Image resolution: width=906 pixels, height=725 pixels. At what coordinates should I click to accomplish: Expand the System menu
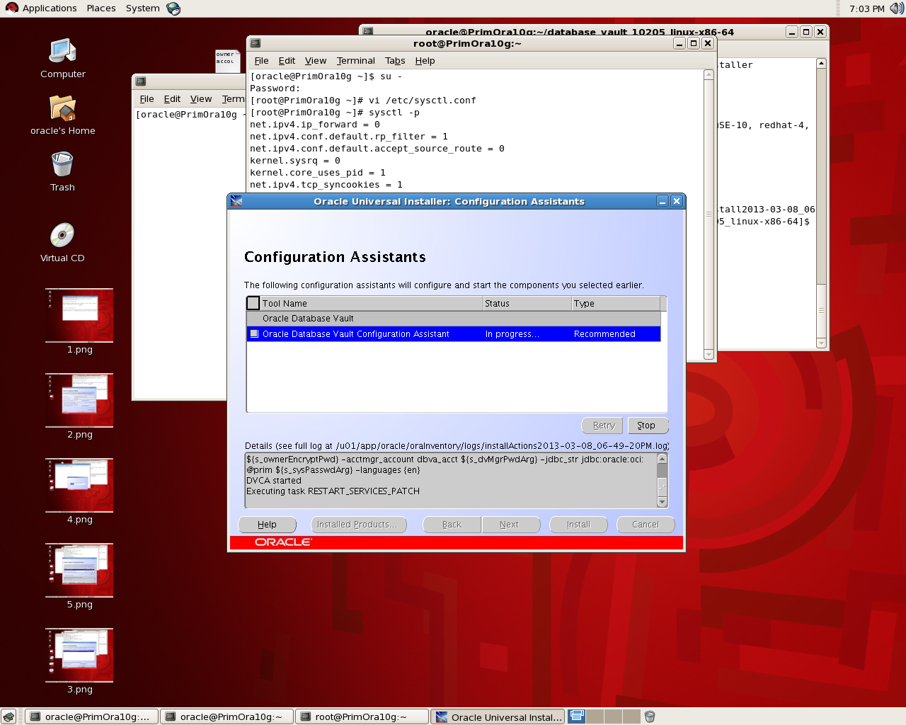[x=142, y=8]
